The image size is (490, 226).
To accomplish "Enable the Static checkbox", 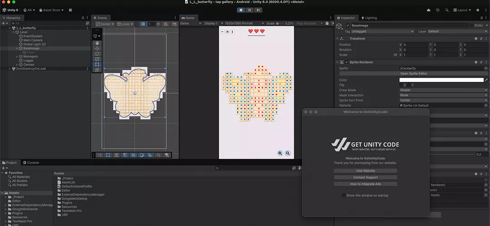I will (x=471, y=26).
